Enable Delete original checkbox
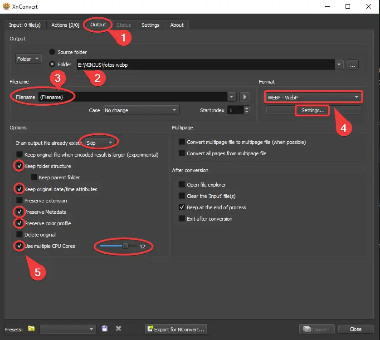 pos(19,235)
